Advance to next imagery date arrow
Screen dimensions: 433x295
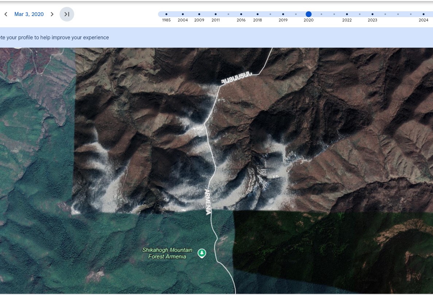tap(52, 14)
